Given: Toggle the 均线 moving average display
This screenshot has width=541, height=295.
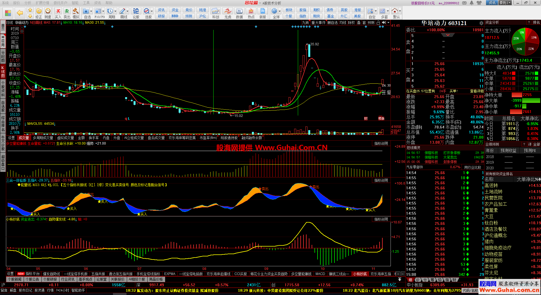Looking at the screenshot, I should [343, 23].
